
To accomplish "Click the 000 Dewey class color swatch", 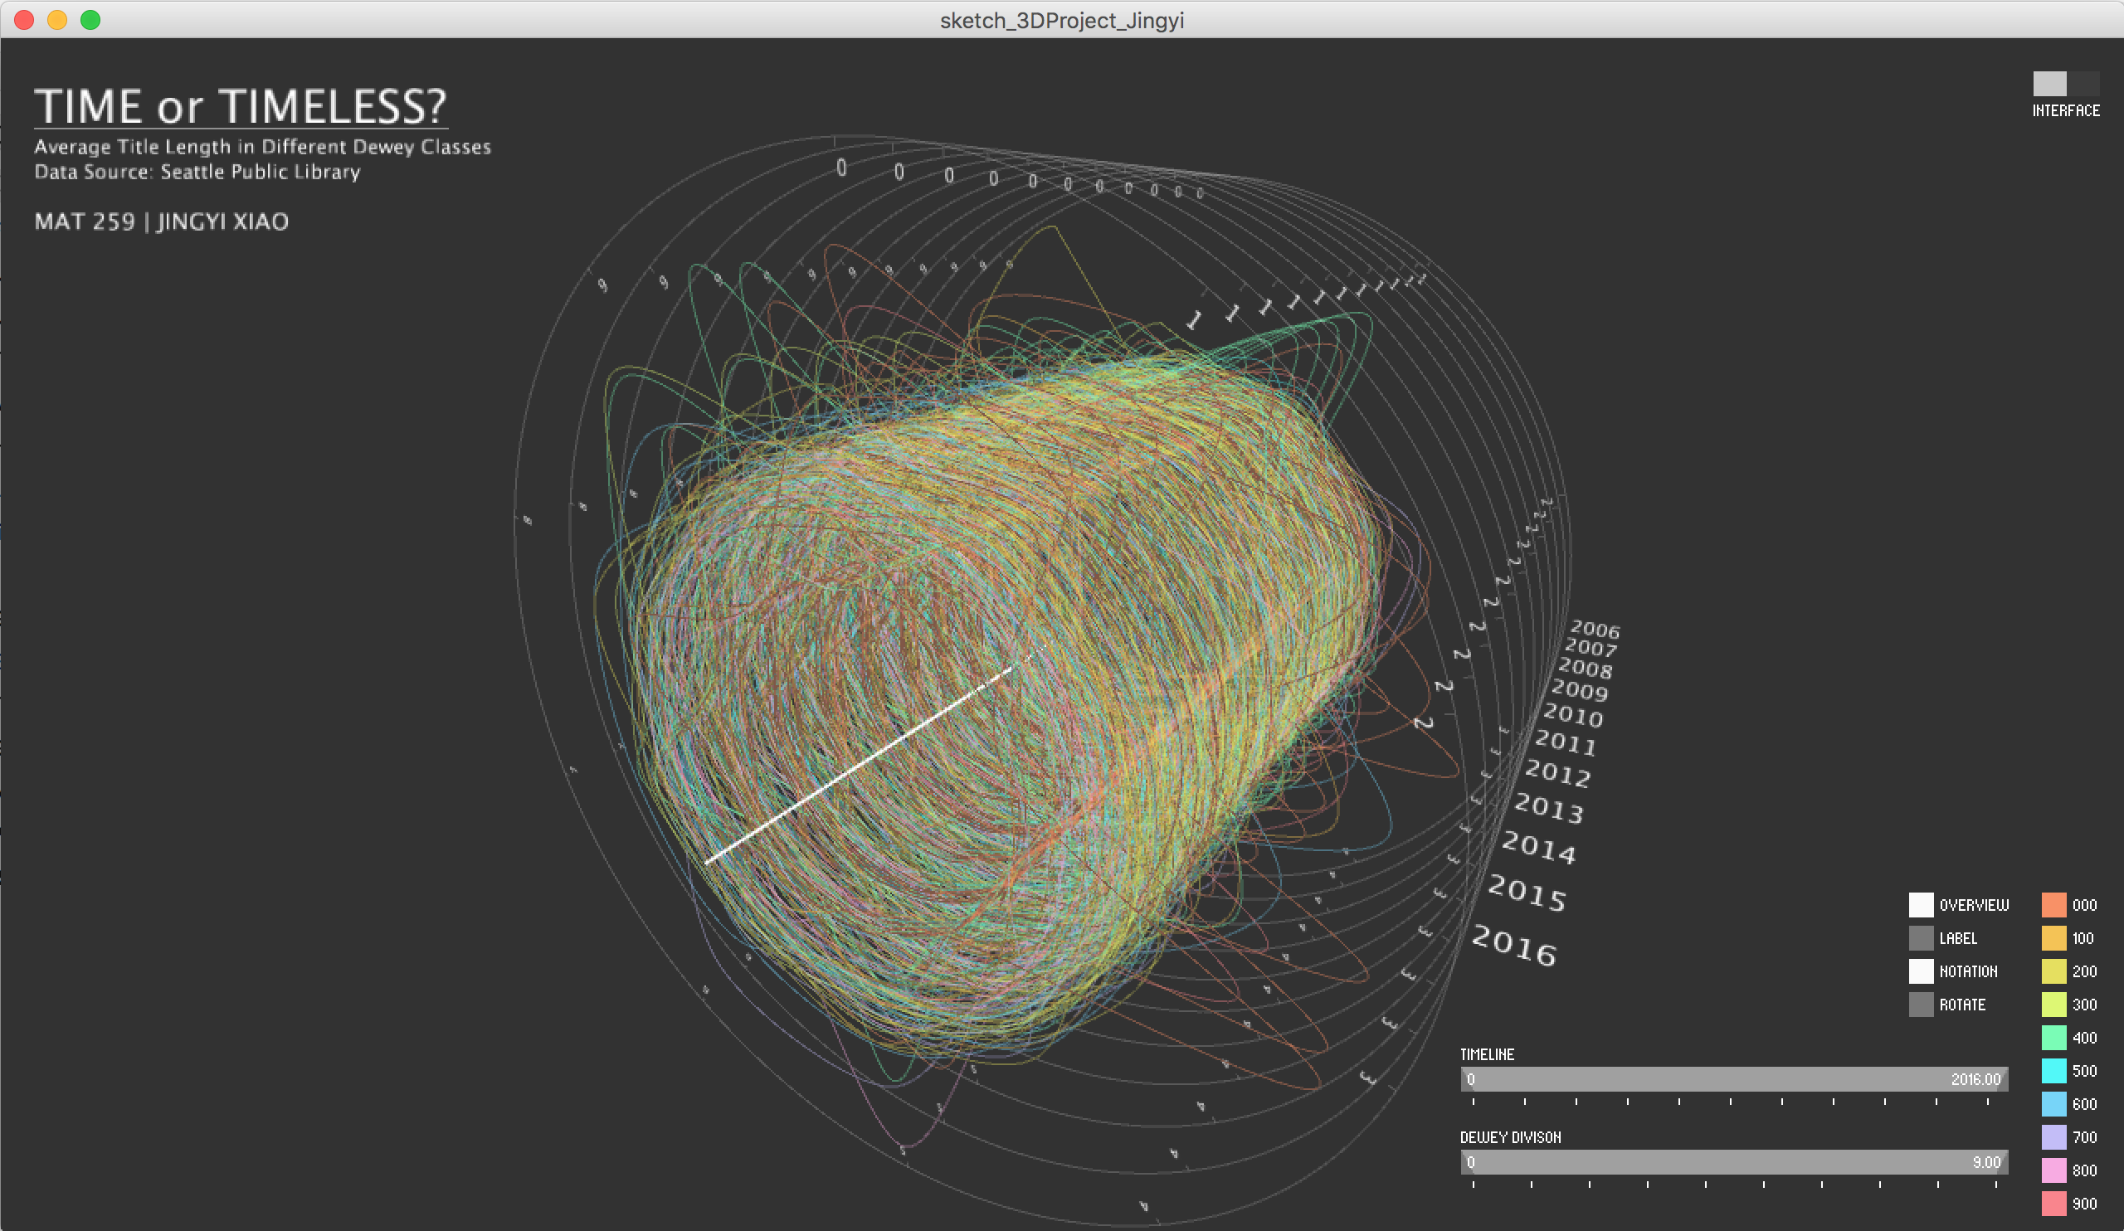I will pyautogui.click(x=2053, y=904).
